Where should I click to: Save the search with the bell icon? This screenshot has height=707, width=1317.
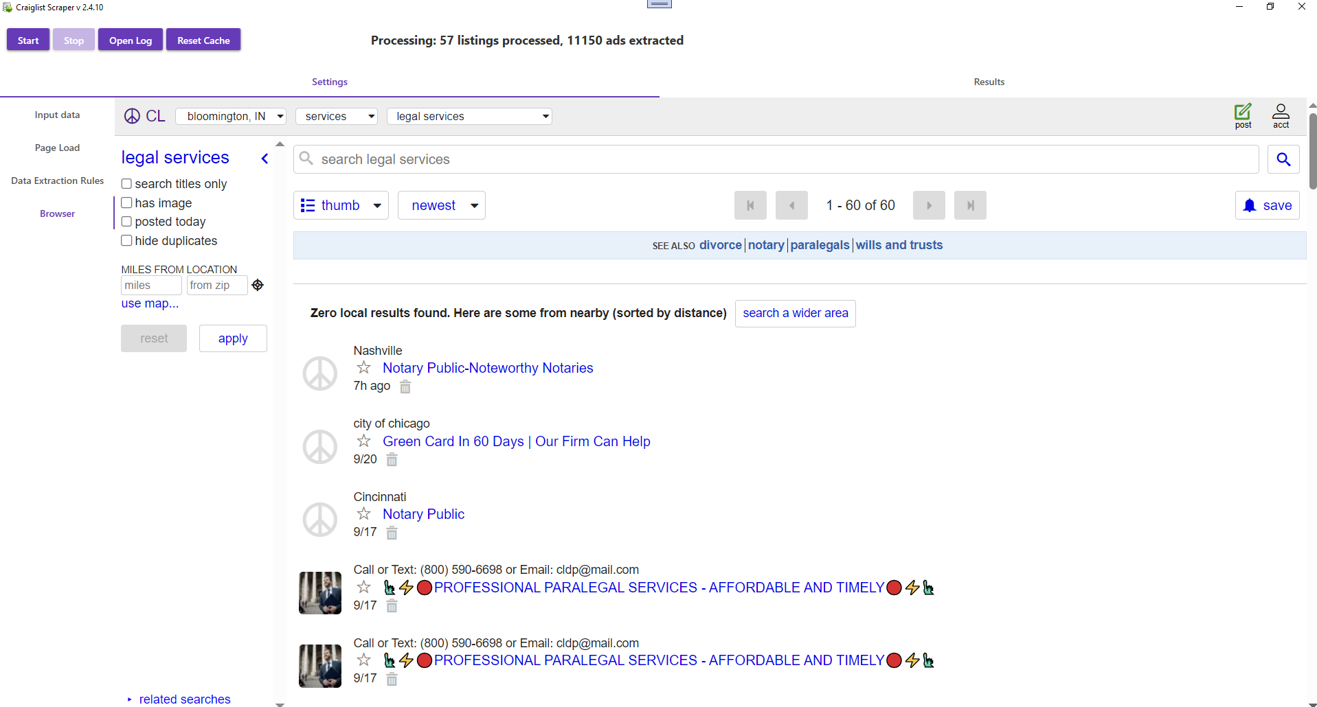[x=1266, y=205]
